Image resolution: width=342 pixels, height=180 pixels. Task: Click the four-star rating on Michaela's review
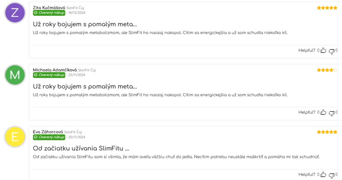[x=327, y=70]
